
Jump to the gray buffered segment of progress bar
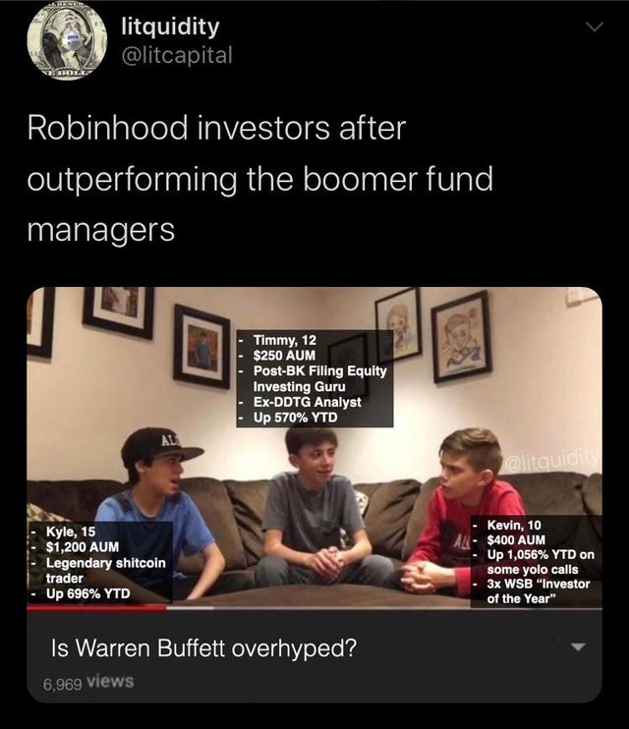tap(191, 607)
